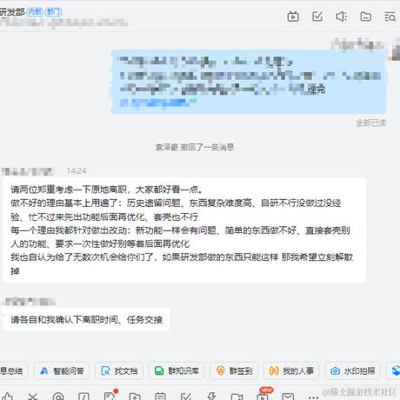Open the group announcement speaker icon

(x=342, y=17)
